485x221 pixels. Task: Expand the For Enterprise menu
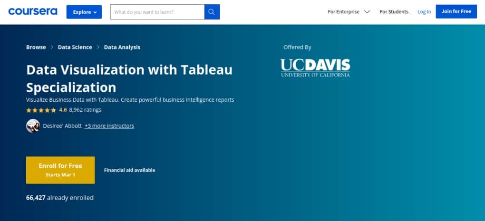click(349, 12)
